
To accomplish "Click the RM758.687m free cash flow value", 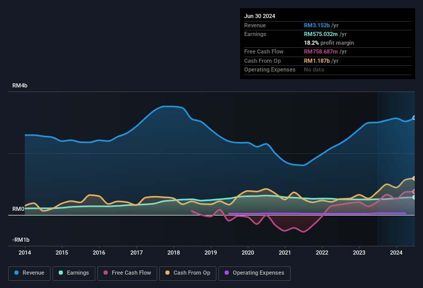I will point(321,51).
